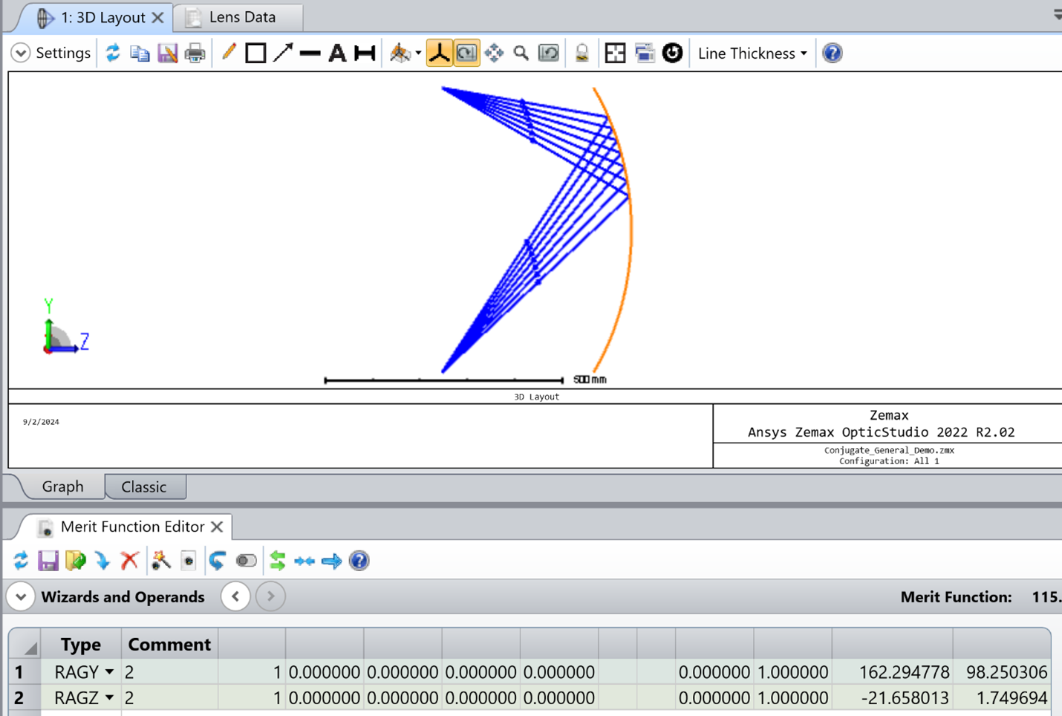This screenshot has width=1062, height=716.
Task: Go to previous Wizards and Operands page
Action: click(235, 596)
